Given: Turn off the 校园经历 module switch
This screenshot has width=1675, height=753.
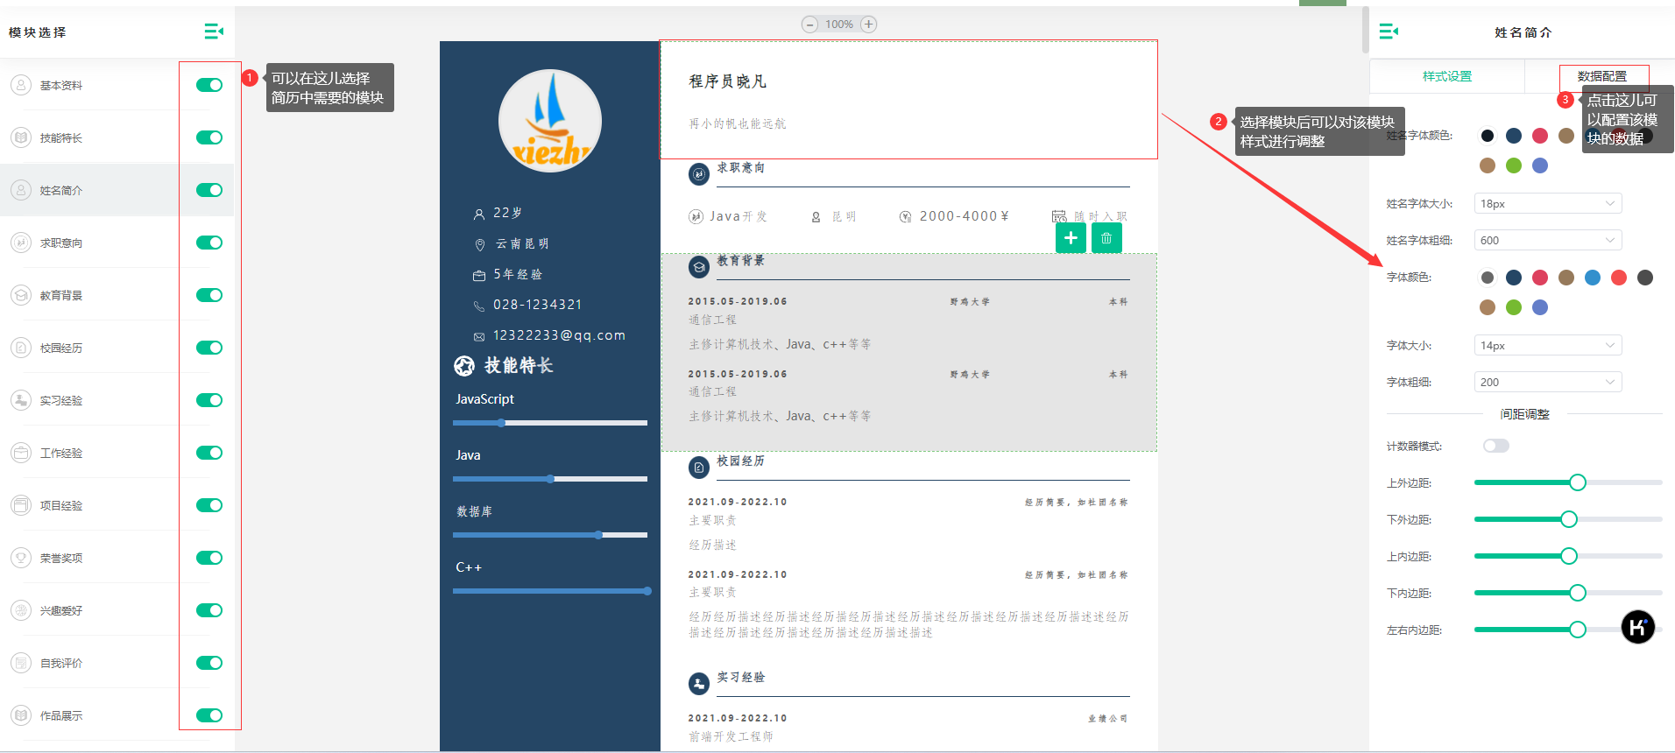Looking at the screenshot, I should point(209,348).
